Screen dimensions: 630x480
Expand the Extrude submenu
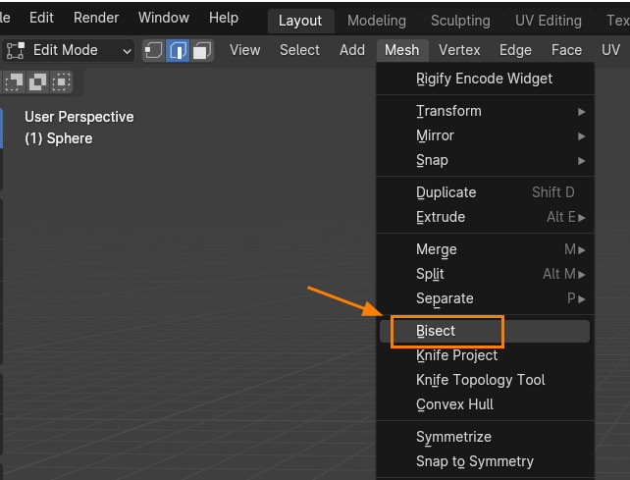coord(485,217)
